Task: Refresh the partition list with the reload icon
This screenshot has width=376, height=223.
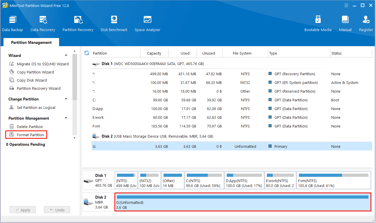Action: click(x=86, y=53)
